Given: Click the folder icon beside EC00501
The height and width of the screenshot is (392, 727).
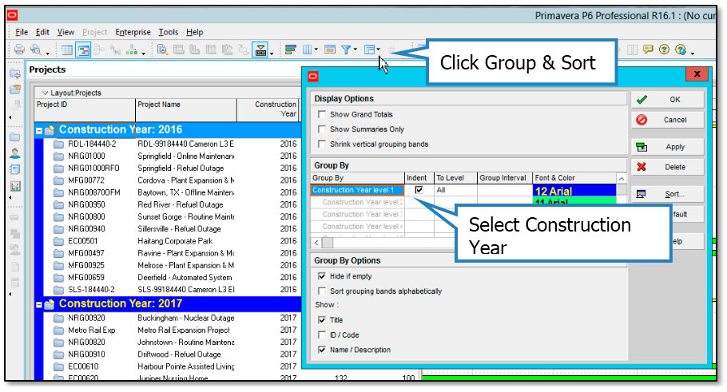Looking at the screenshot, I should point(58,241).
